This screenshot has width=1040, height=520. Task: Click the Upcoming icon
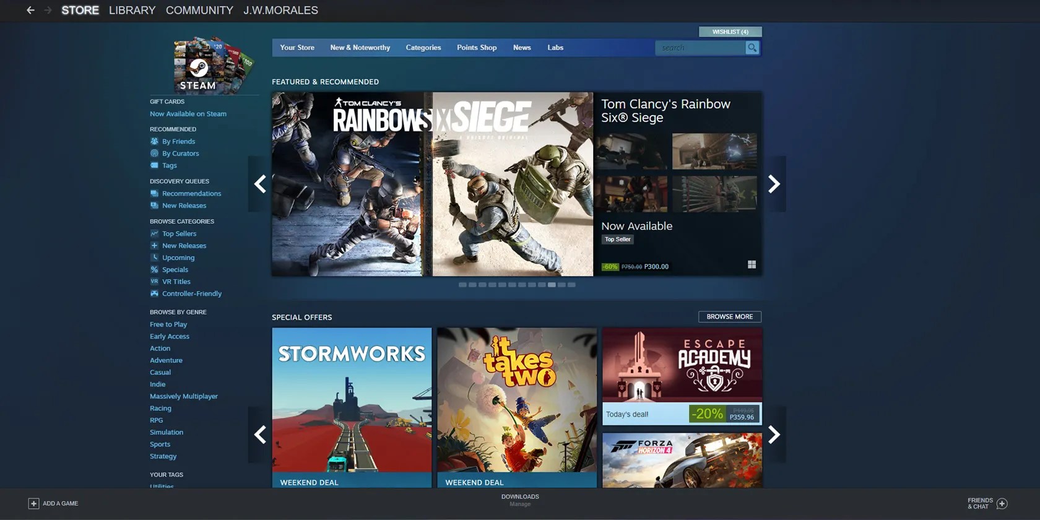(154, 258)
